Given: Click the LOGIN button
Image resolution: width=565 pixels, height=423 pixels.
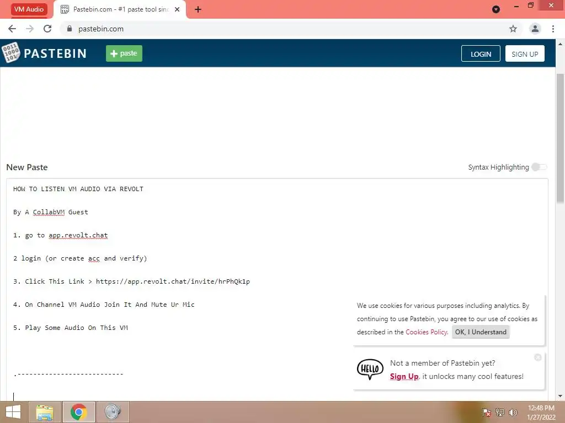Looking at the screenshot, I should pyautogui.click(x=481, y=53).
